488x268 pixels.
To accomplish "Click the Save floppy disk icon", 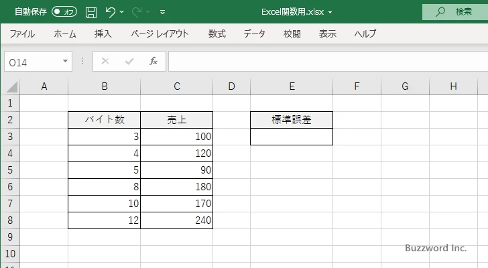I will pos(91,13).
